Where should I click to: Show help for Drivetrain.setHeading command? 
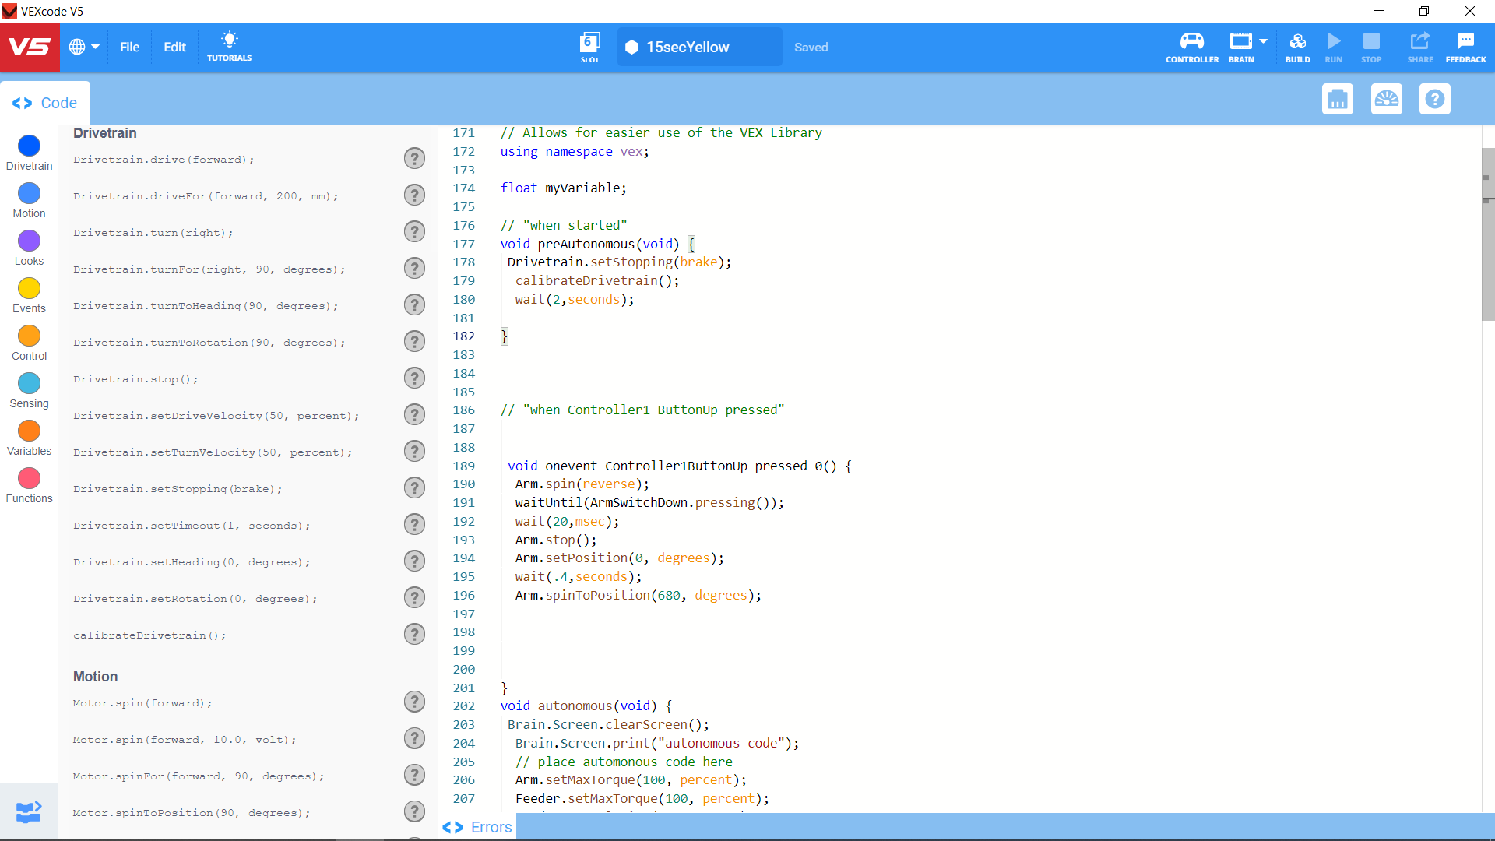tap(414, 561)
